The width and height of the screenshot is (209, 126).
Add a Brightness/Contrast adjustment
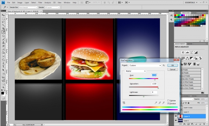tap(183, 52)
